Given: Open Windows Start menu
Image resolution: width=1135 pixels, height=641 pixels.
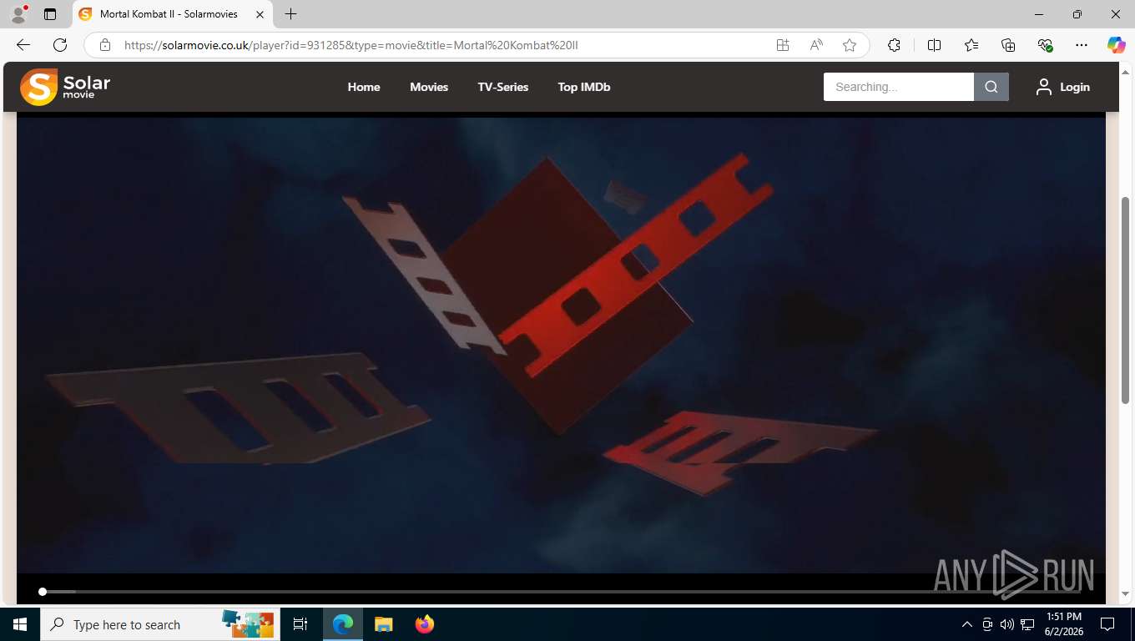Looking at the screenshot, I should [20, 624].
